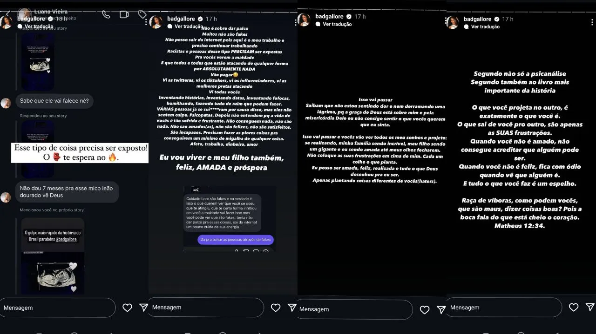This screenshot has height=334, width=596.
Task: Tap the @badgallore mention in the golpe story
Action: pyautogui.click(x=67, y=239)
